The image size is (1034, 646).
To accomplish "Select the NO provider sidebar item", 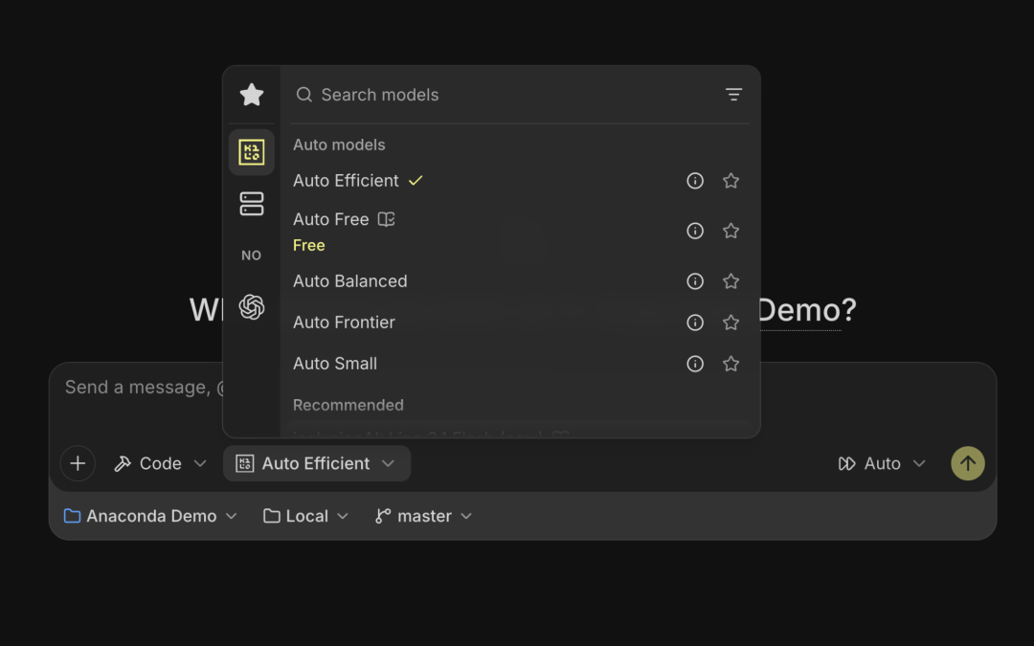I will 251,256.
